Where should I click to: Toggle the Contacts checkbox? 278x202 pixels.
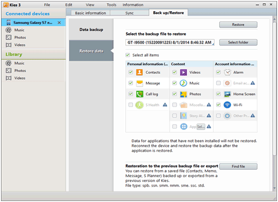[131, 72]
